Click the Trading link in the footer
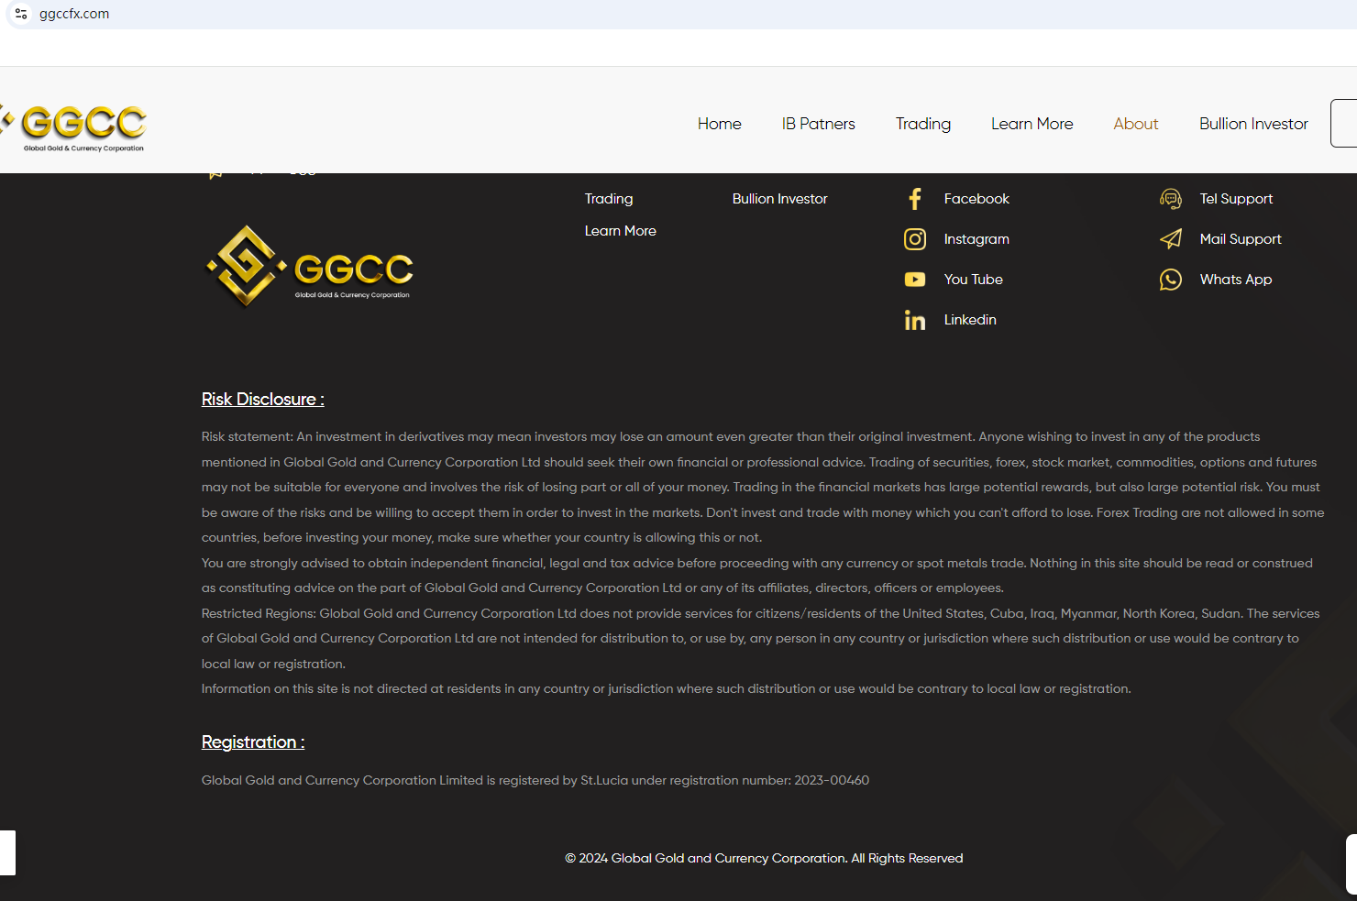The height and width of the screenshot is (901, 1357). (608, 198)
